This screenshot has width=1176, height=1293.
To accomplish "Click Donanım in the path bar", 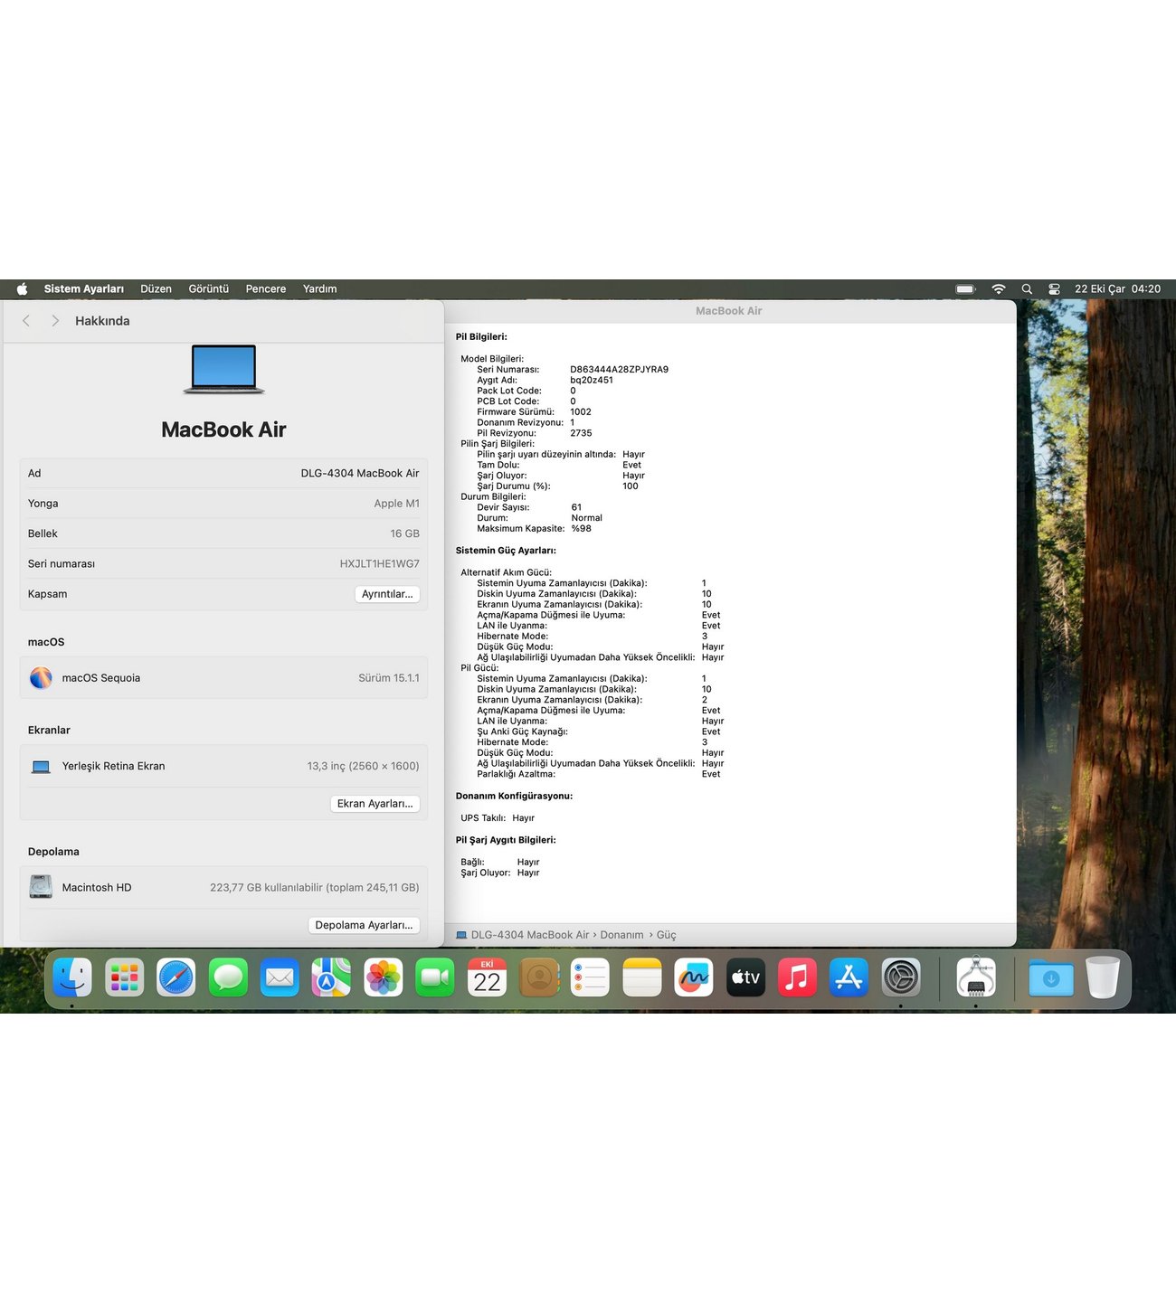I will 621,935.
